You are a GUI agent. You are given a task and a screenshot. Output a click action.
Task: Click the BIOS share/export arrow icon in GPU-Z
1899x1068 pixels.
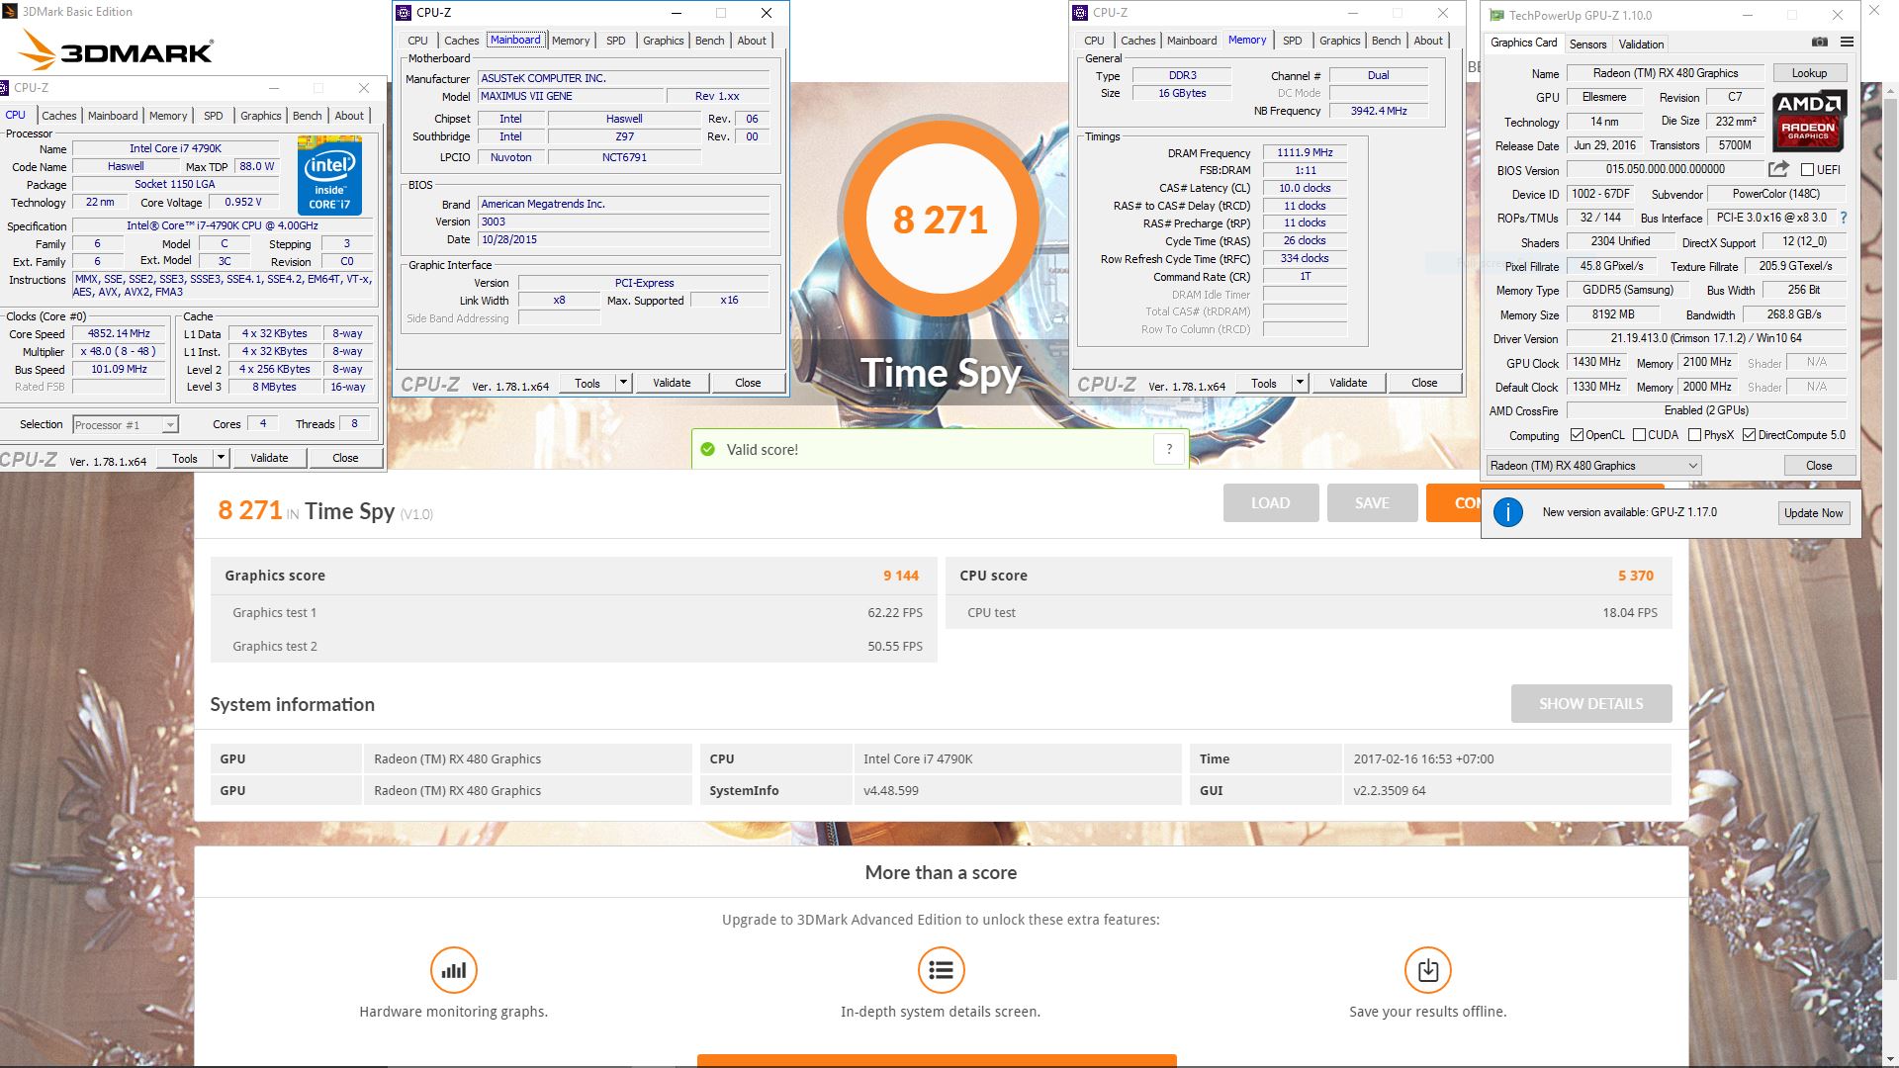(x=1778, y=169)
